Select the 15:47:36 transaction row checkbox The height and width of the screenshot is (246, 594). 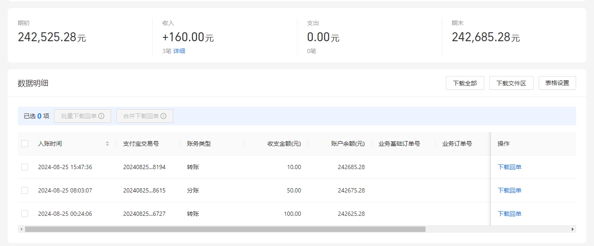click(x=25, y=167)
